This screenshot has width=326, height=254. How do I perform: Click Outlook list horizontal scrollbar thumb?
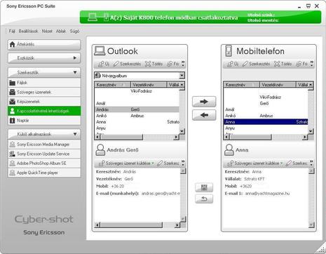click(x=121, y=138)
